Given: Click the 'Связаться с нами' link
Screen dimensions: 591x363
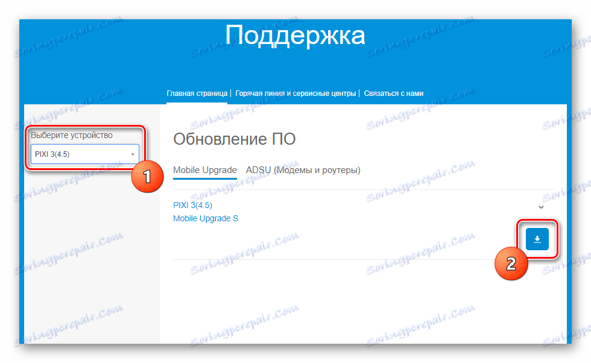Looking at the screenshot, I should click(x=393, y=93).
